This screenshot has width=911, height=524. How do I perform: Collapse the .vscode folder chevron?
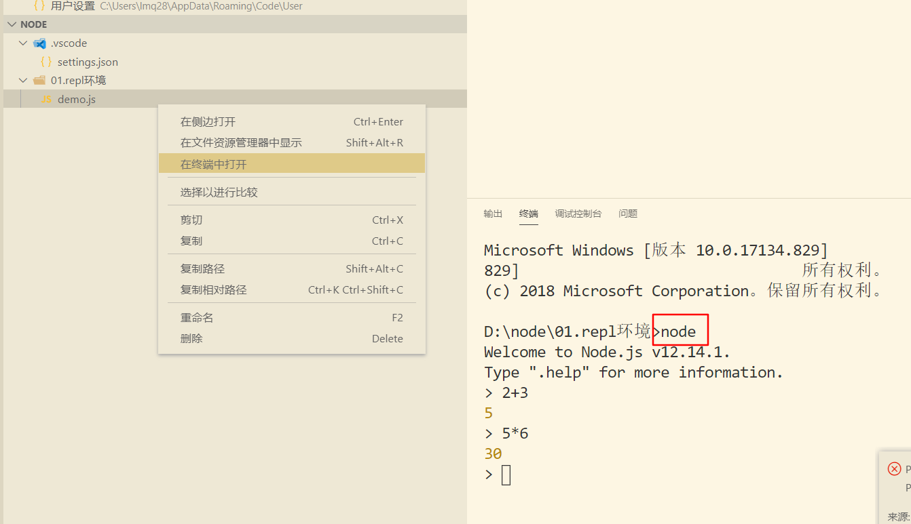click(x=24, y=43)
